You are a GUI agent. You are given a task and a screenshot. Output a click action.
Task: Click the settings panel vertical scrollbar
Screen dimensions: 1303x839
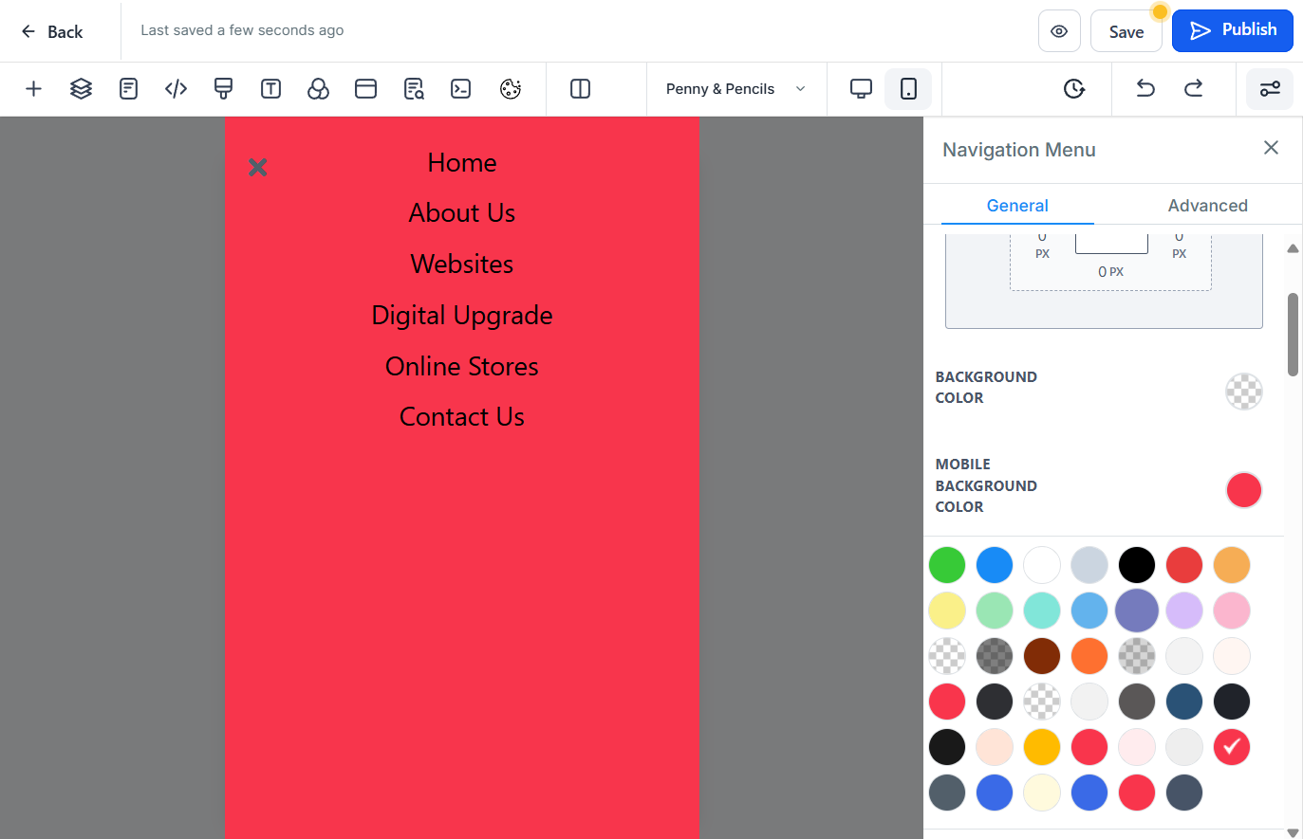tap(1293, 335)
